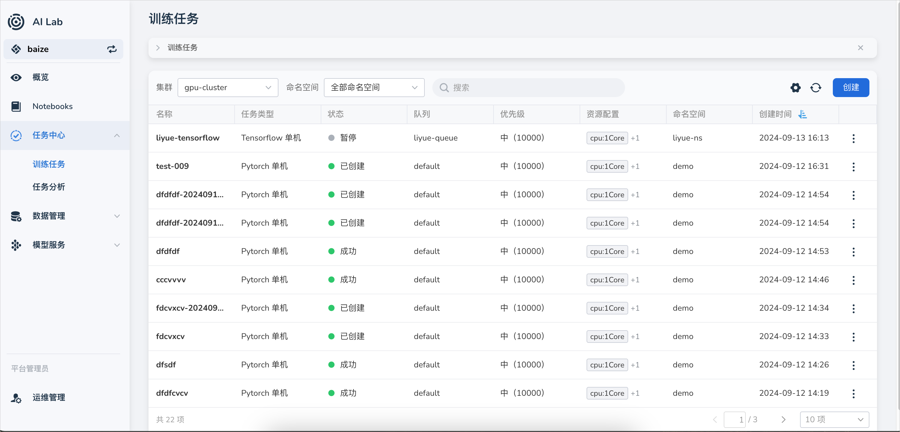Image resolution: width=900 pixels, height=432 pixels.
Task: Open the fdcvxcv task link
Action: [170, 336]
